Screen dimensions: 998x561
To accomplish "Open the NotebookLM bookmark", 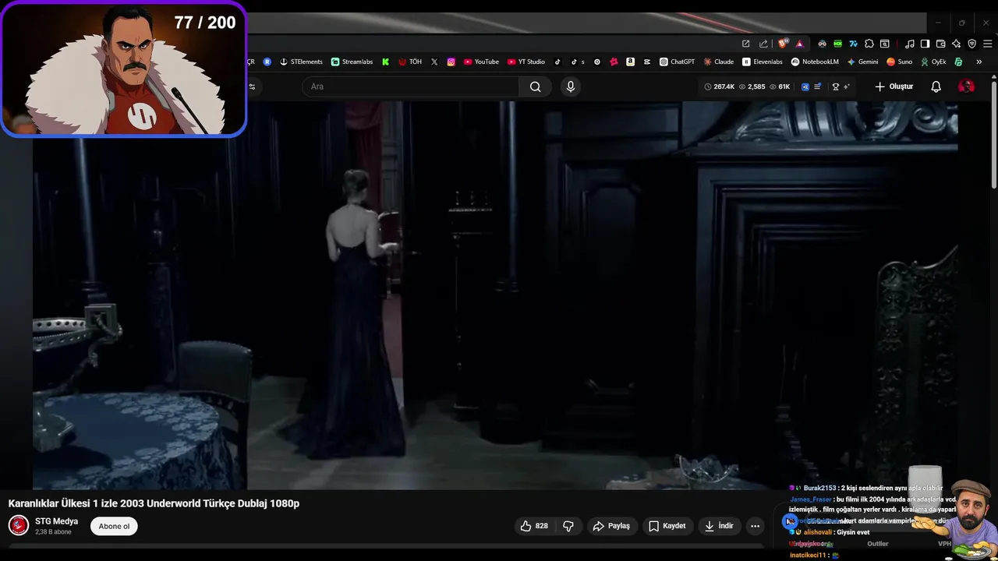I will 815,62.
